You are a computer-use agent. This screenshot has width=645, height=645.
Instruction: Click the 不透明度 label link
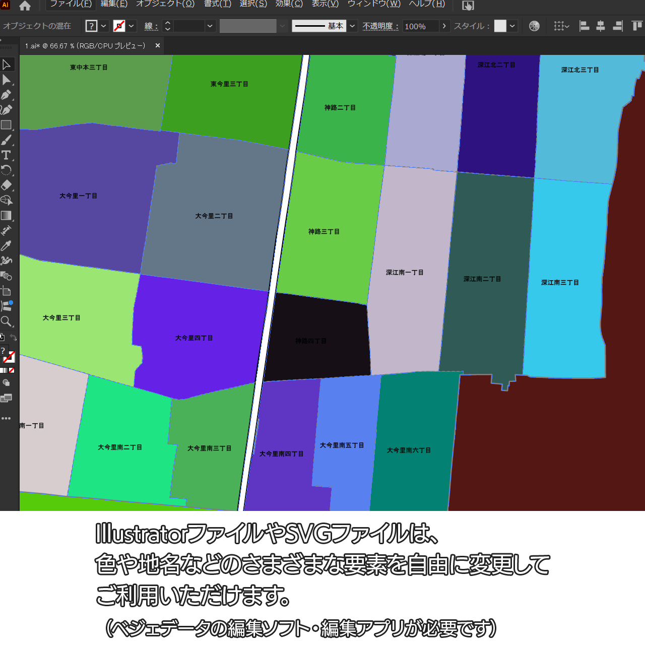pyautogui.click(x=380, y=26)
